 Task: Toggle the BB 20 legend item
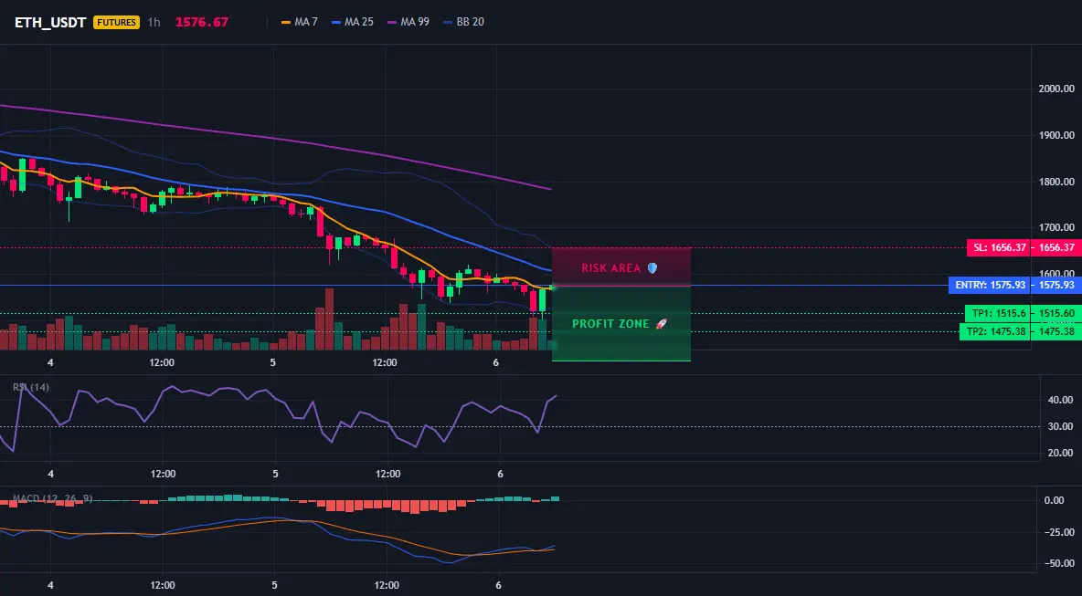click(x=463, y=22)
